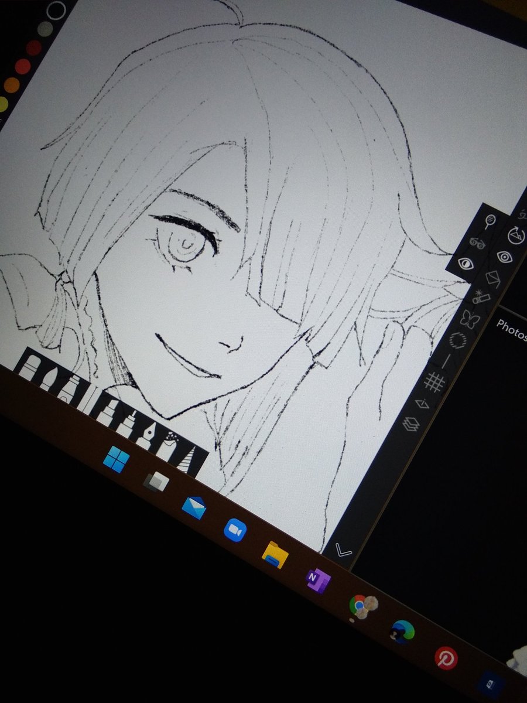The width and height of the screenshot is (527, 703).
Task: Open Google Chrome from the taskbar
Action: [x=362, y=606]
